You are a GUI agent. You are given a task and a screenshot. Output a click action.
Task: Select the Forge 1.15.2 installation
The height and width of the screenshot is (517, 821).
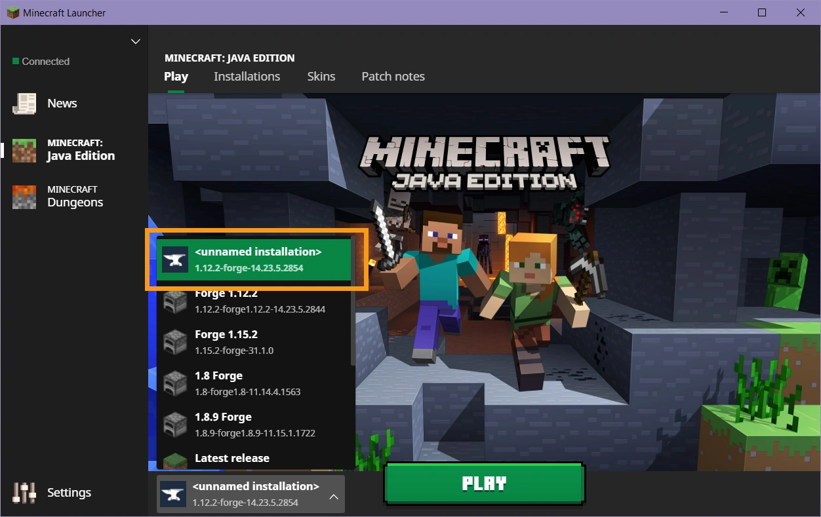254,342
